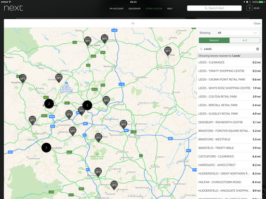This screenshot has width=266, height=199.
Task: Select Leeds - Crown Point Retail Park
Action: 229,79
